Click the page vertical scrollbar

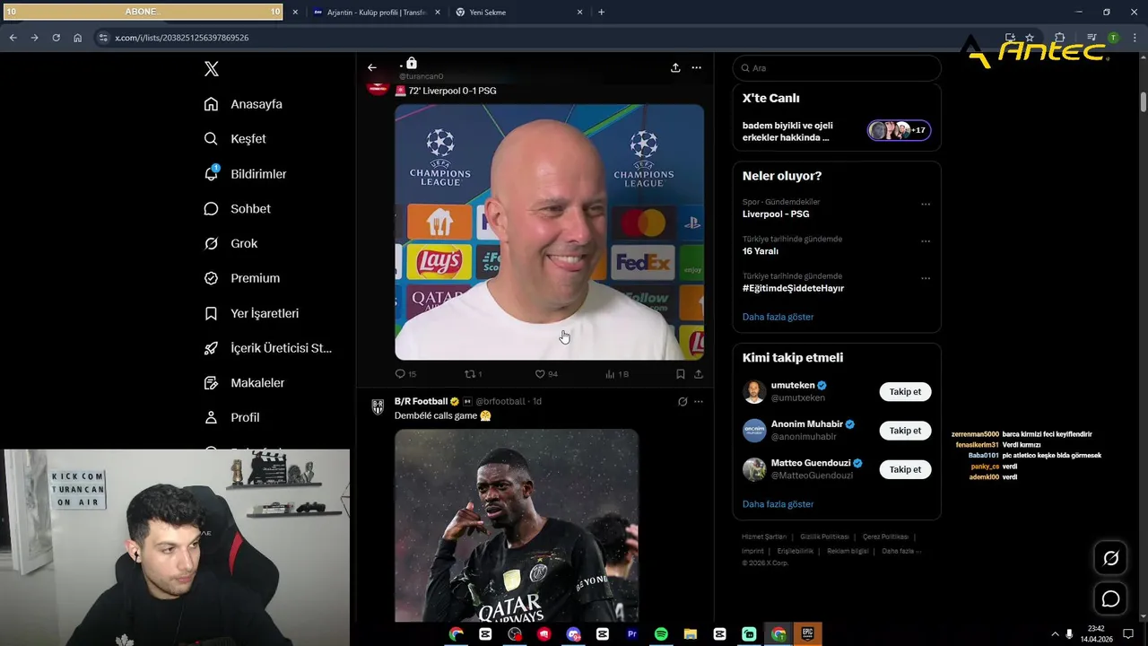(x=1144, y=101)
